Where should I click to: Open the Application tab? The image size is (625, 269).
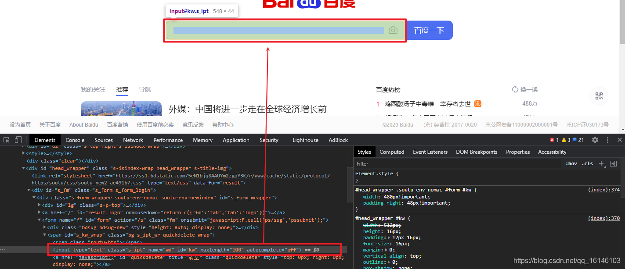[236, 140]
